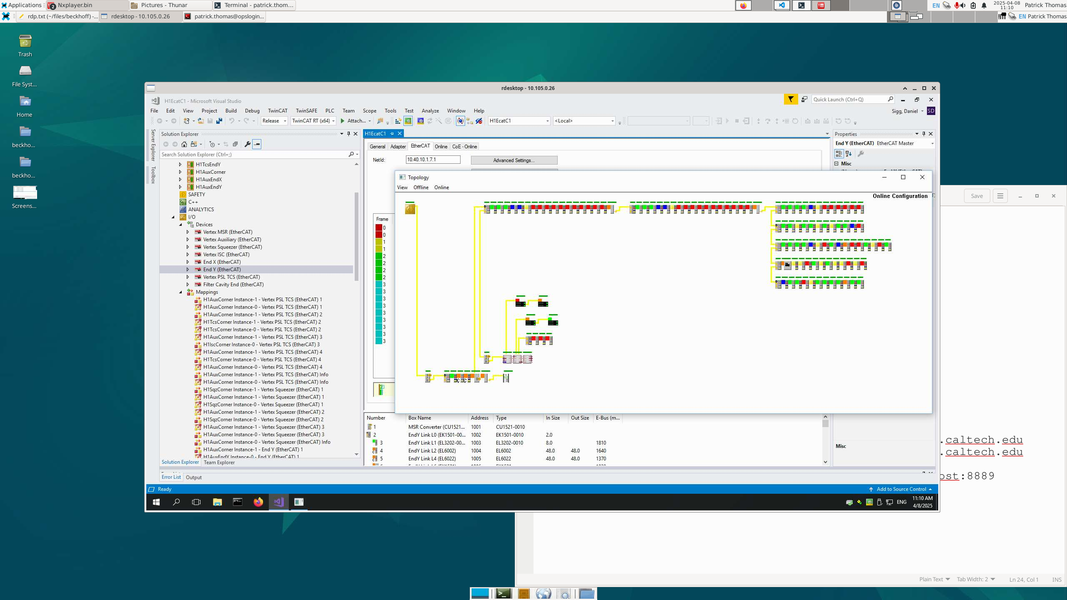Open the TwinCAT RT (x64) platform dropdown
The width and height of the screenshot is (1067, 600).
point(313,121)
